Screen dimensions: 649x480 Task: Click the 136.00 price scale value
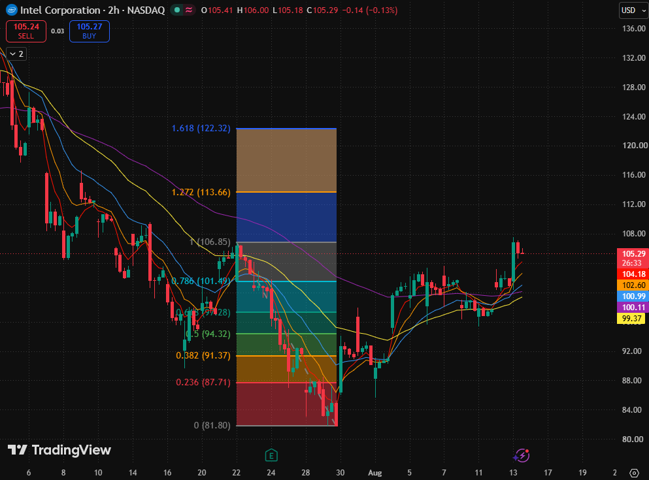(634, 29)
